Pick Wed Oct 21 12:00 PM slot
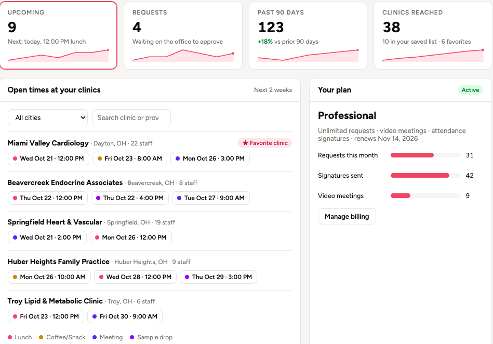Screen dimensions: 493x344 (48, 158)
